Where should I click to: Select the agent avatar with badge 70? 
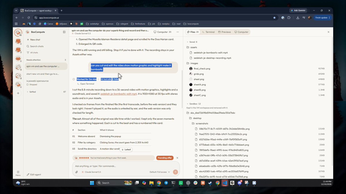coord(18,32)
